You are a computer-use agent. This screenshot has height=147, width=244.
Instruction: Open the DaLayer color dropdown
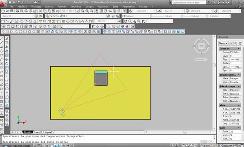point(136,16)
